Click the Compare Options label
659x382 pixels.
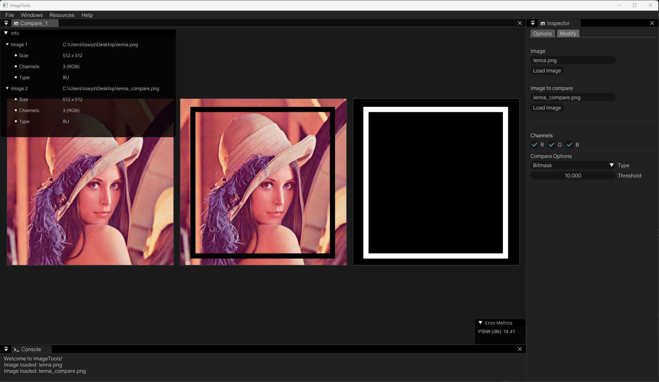point(551,156)
